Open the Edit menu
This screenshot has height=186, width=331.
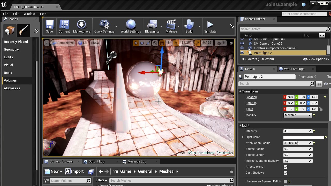pos(16,14)
